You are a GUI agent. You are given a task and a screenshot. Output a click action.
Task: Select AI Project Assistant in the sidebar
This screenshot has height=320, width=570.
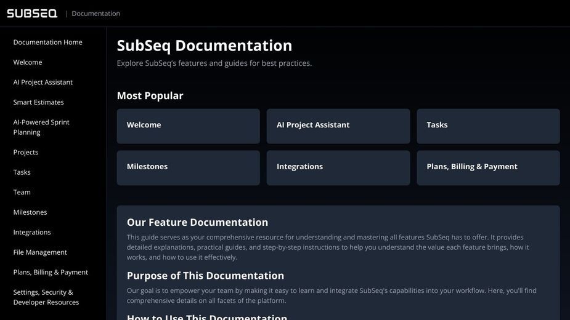coord(43,82)
